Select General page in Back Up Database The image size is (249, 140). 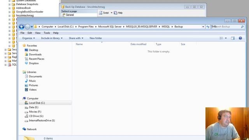(70, 15)
